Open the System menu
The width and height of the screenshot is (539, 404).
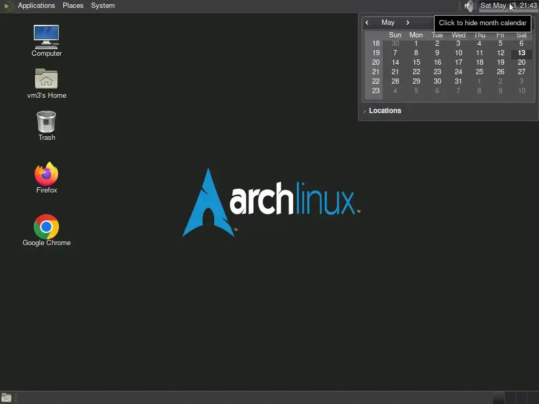[103, 5]
